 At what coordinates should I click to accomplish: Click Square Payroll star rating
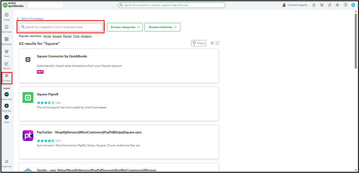[46, 103]
